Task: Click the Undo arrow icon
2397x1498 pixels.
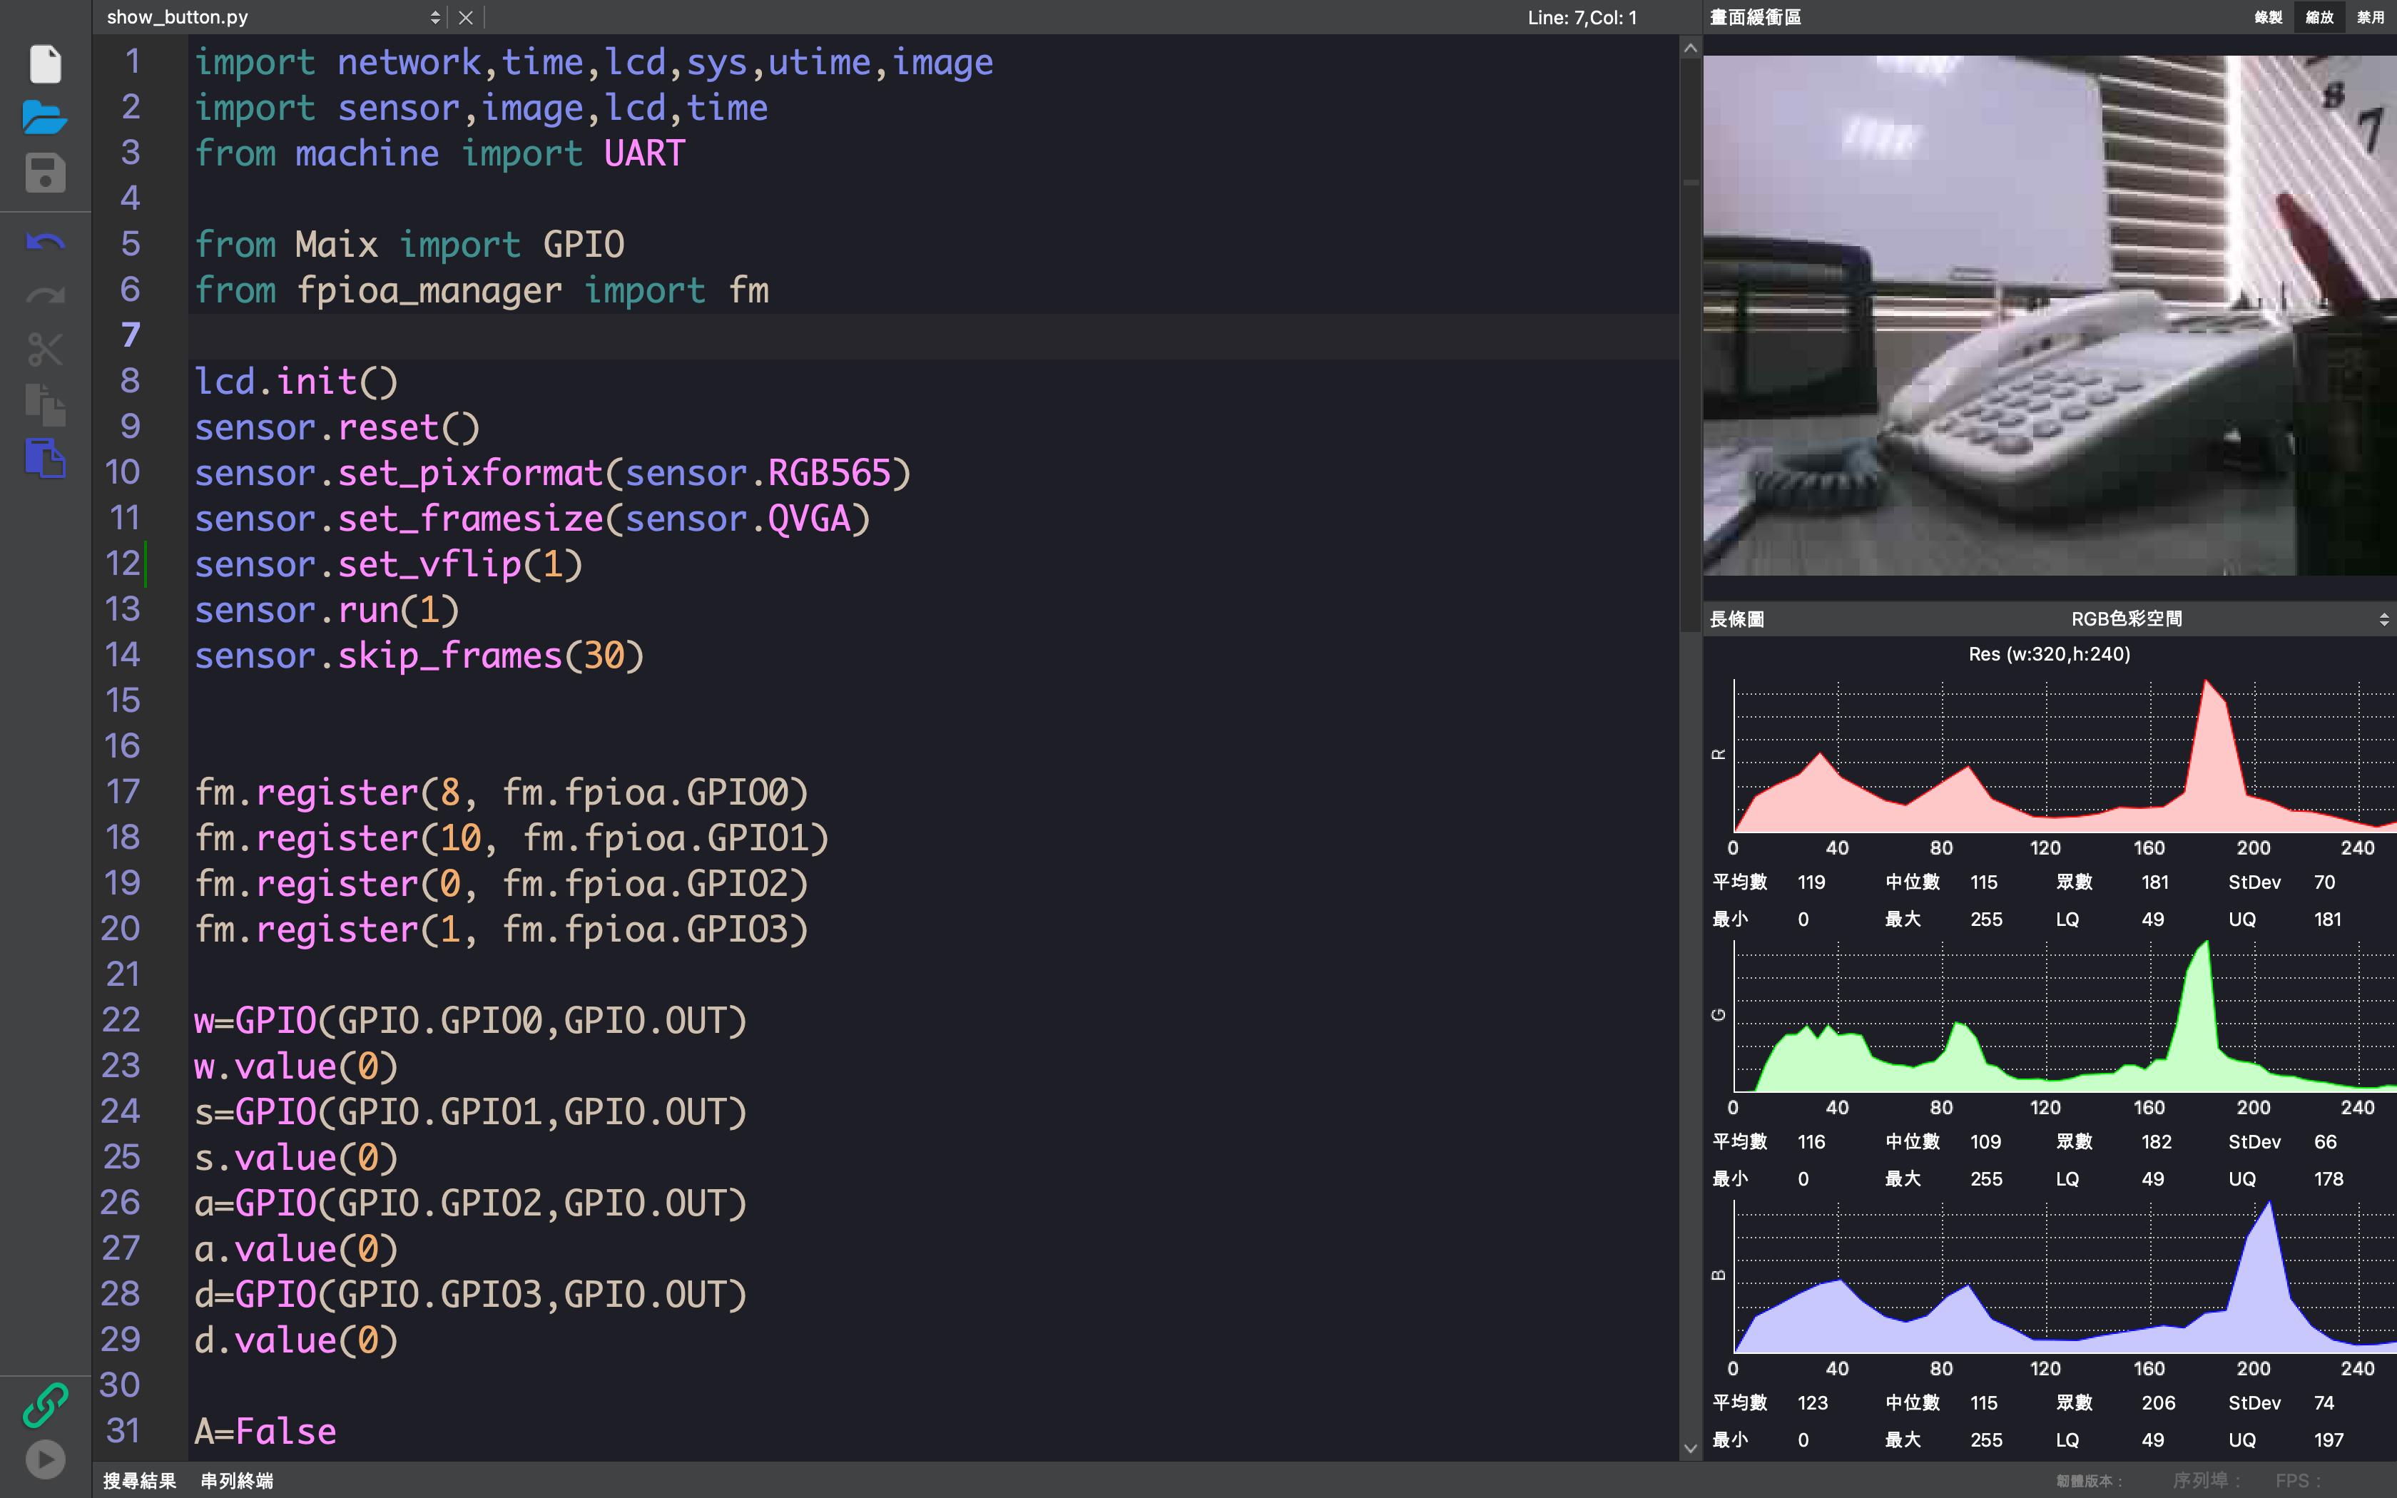Action: point(44,243)
